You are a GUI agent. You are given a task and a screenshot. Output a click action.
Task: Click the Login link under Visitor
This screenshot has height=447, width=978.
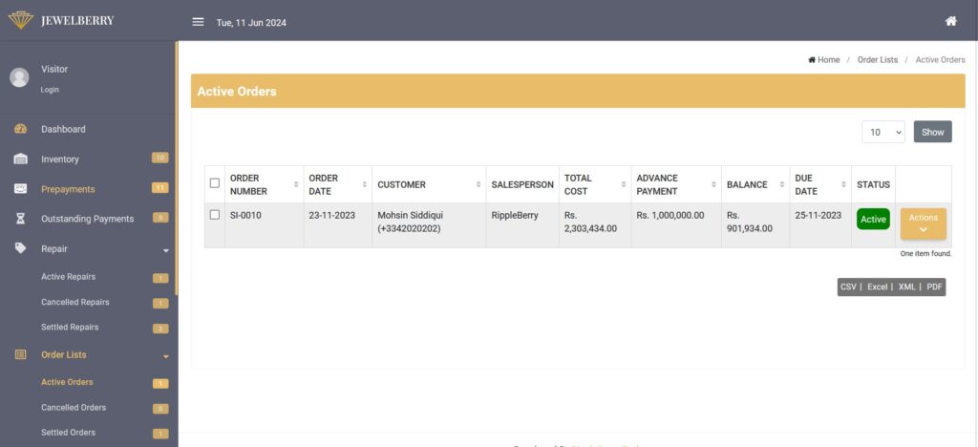tap(50, 90)
